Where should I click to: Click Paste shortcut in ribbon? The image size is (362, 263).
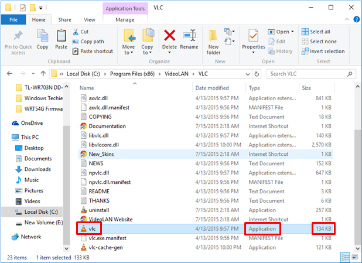point(93,52)
